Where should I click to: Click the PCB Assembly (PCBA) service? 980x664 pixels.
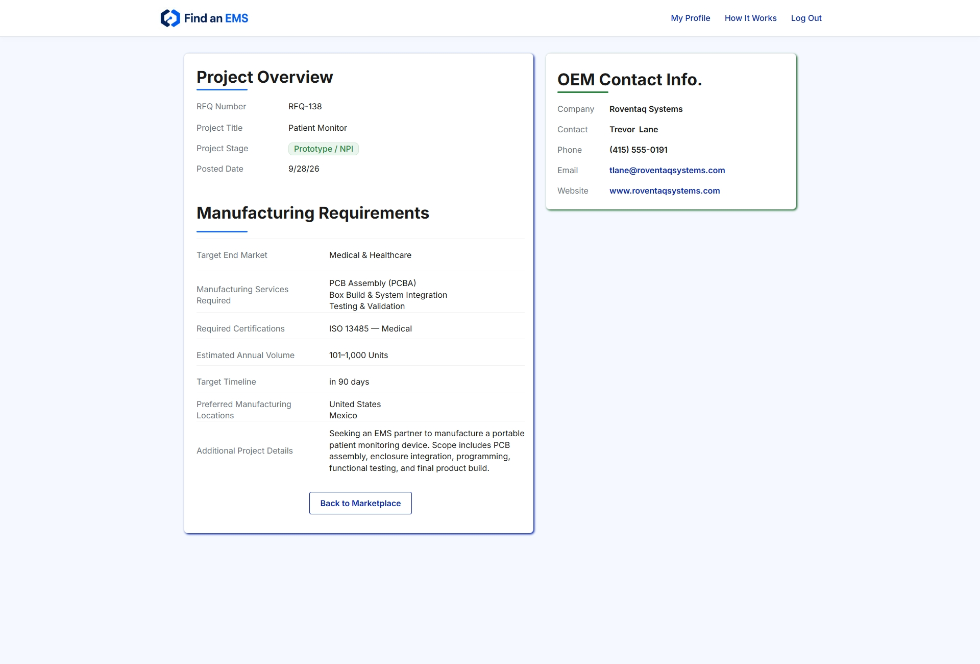[x=373, y=283]
